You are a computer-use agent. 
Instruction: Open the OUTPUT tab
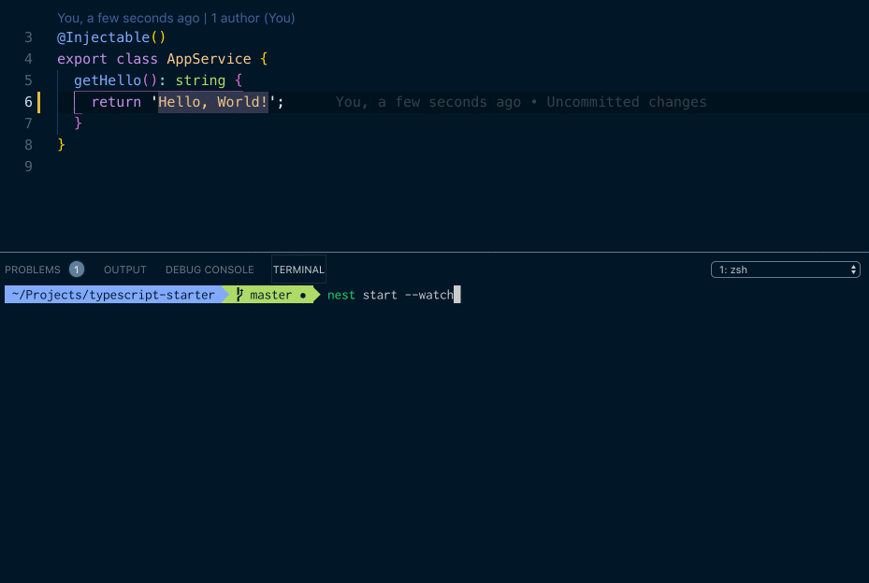[124, 270]
